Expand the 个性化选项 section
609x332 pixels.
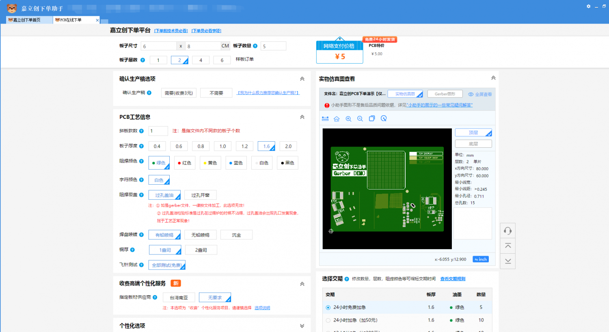click(302, 326)
